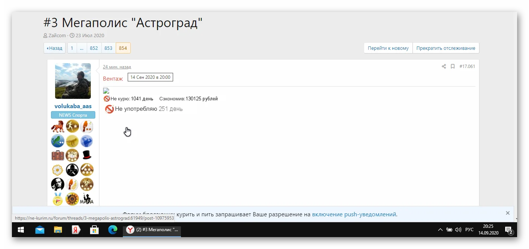This screenshot has height=249, width=529.
Task: Open the ship's wheel badge
Action: pos(73,199)
